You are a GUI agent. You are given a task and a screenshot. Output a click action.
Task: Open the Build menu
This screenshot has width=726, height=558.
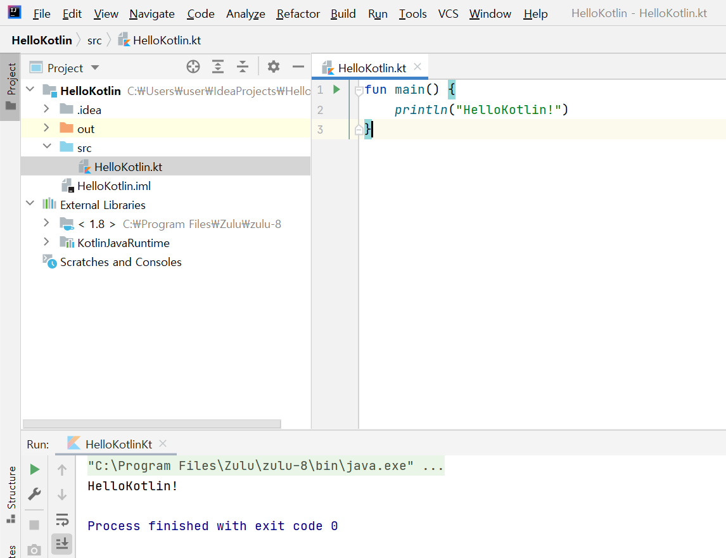click(x=343, y=14)
